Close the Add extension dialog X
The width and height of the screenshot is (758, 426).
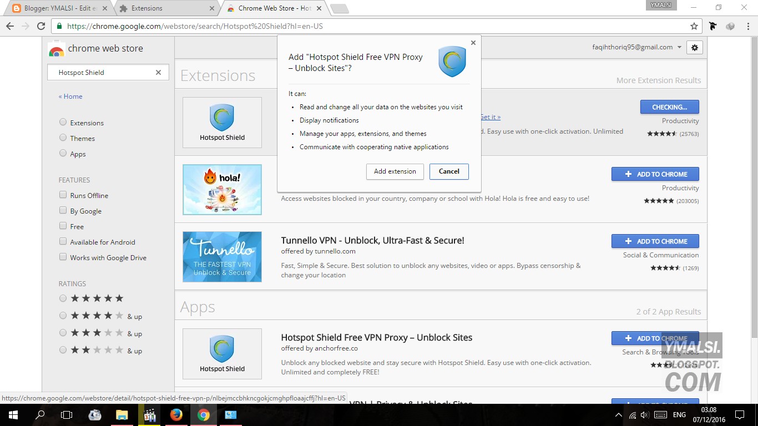coord(473,43)
